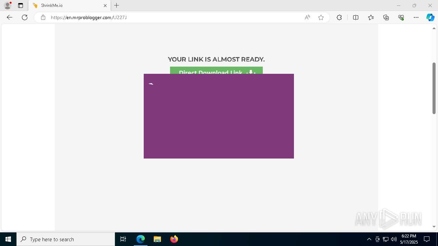Refresh the current page
The width and height of the screenshot is (438, 246).
click(x=25, y=17)
